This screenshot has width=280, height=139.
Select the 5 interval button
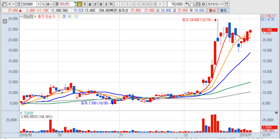tap(127, 4)
